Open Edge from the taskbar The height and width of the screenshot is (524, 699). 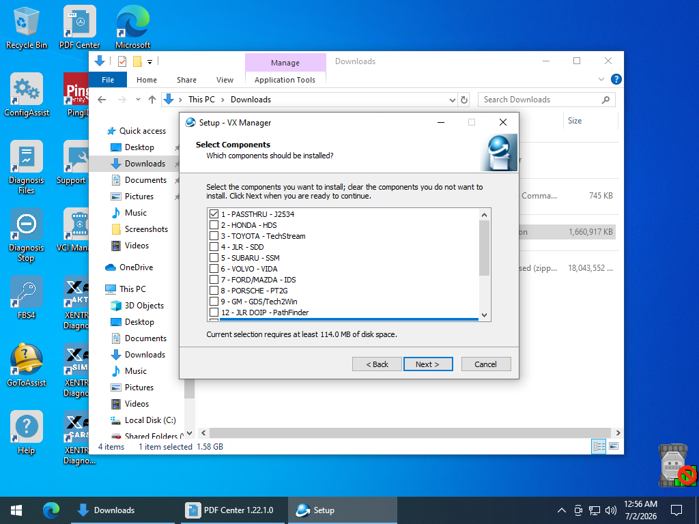coord(51,510)
